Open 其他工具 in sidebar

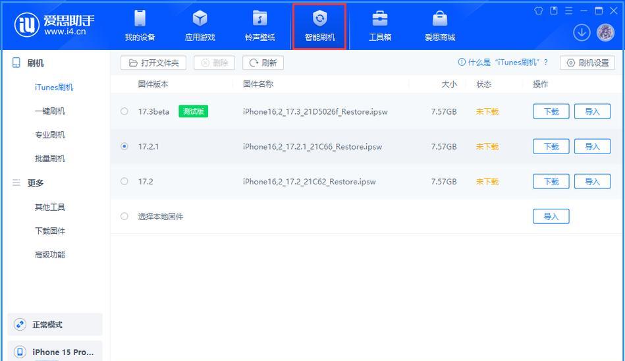pyautogui.click(x=50, y=207)
